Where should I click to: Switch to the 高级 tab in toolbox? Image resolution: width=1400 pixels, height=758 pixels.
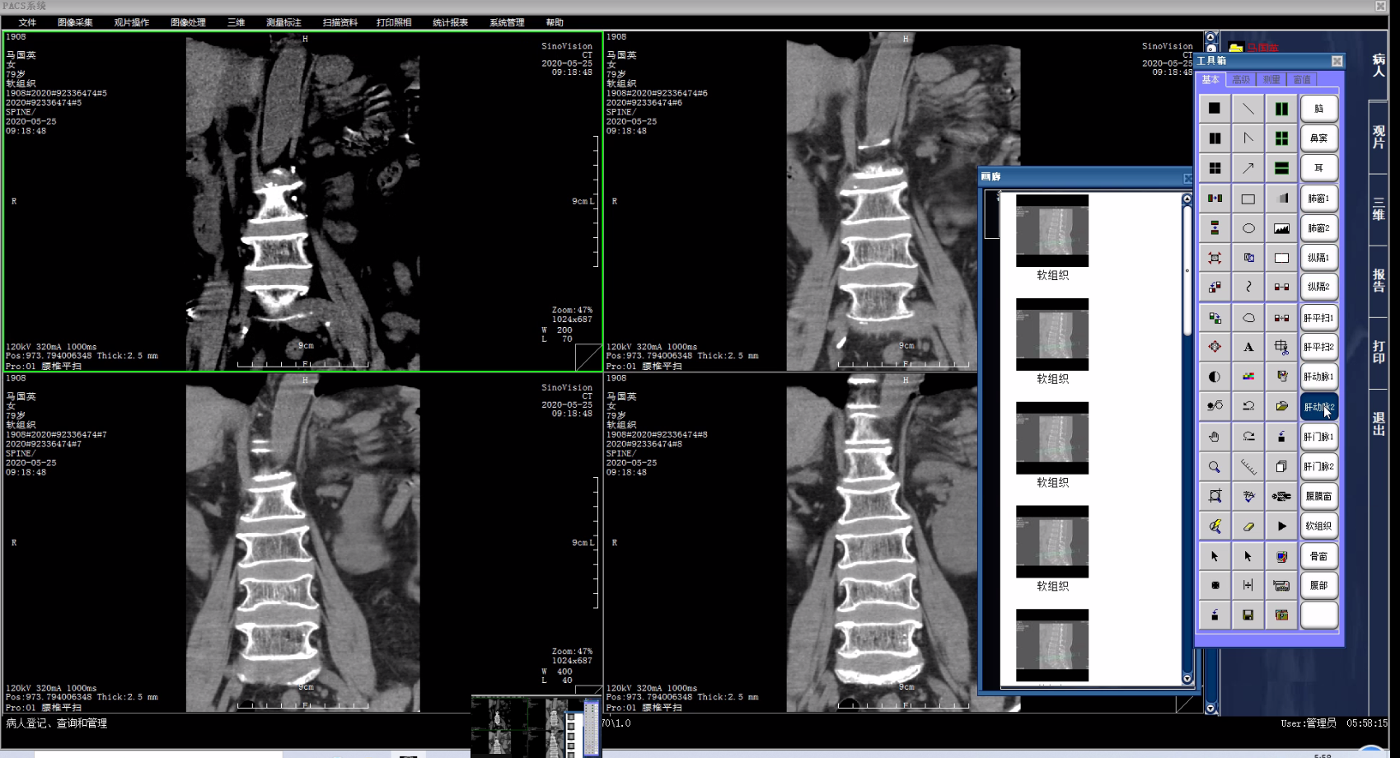[1241, 80]
